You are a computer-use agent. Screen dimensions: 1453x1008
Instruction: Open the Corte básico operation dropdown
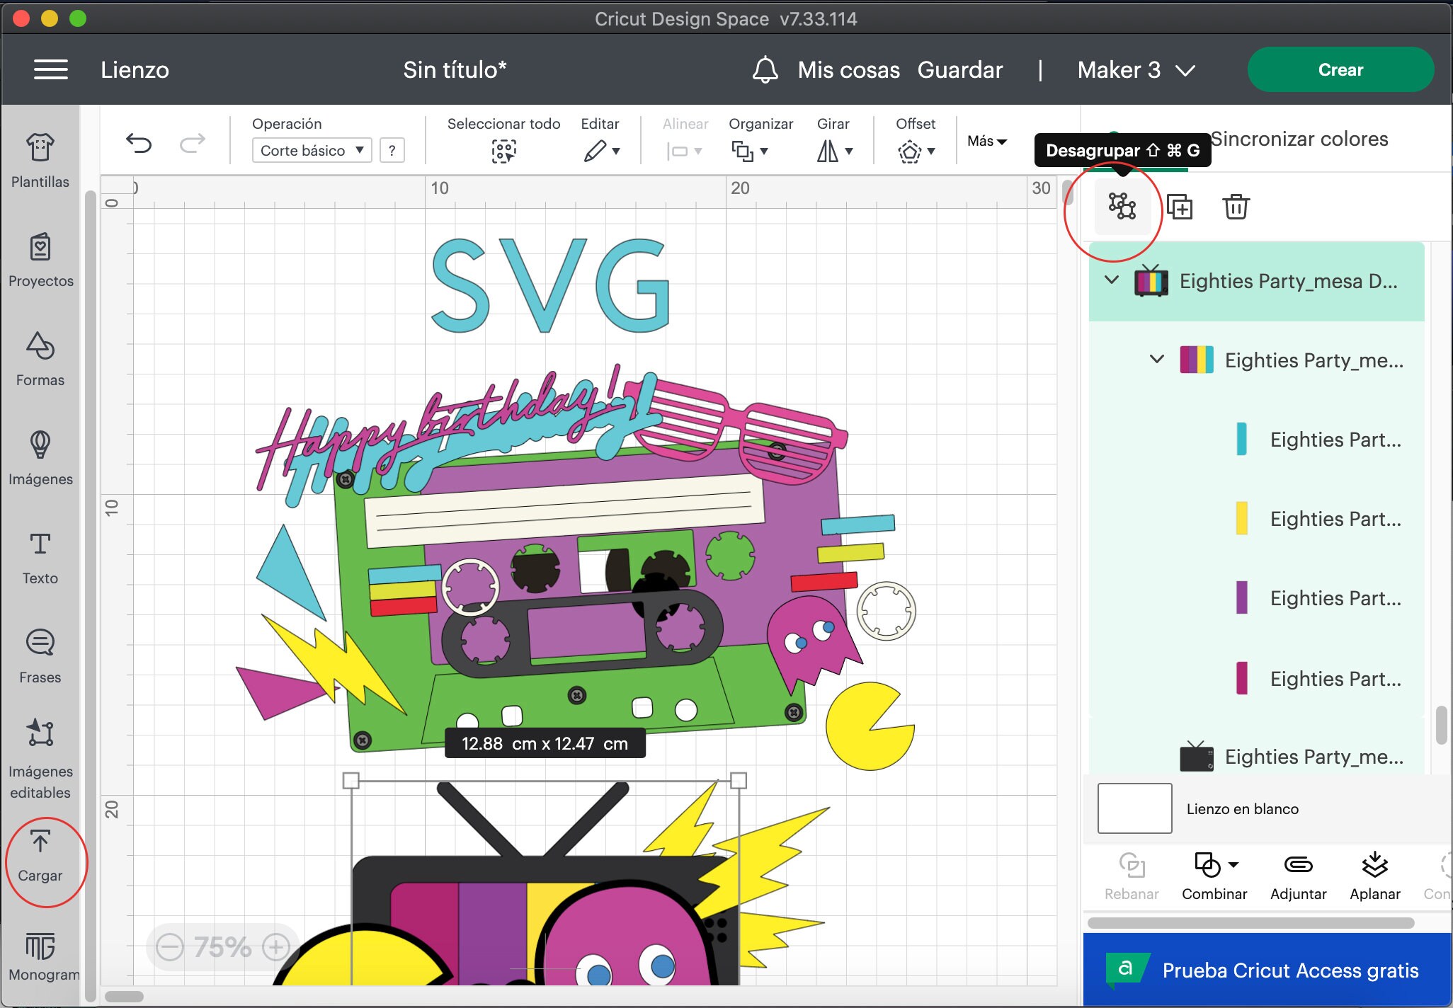coord(311,150)
